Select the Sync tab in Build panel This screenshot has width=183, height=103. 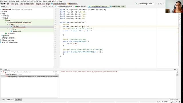click(x=6, y=69)
